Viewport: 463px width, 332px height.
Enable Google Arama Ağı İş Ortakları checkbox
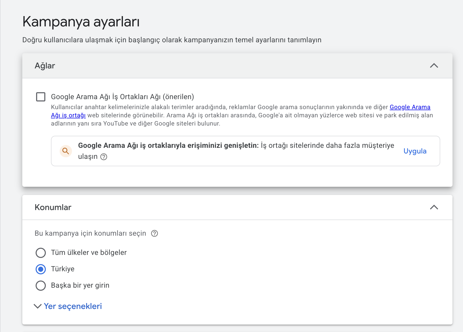coord(41,97)
